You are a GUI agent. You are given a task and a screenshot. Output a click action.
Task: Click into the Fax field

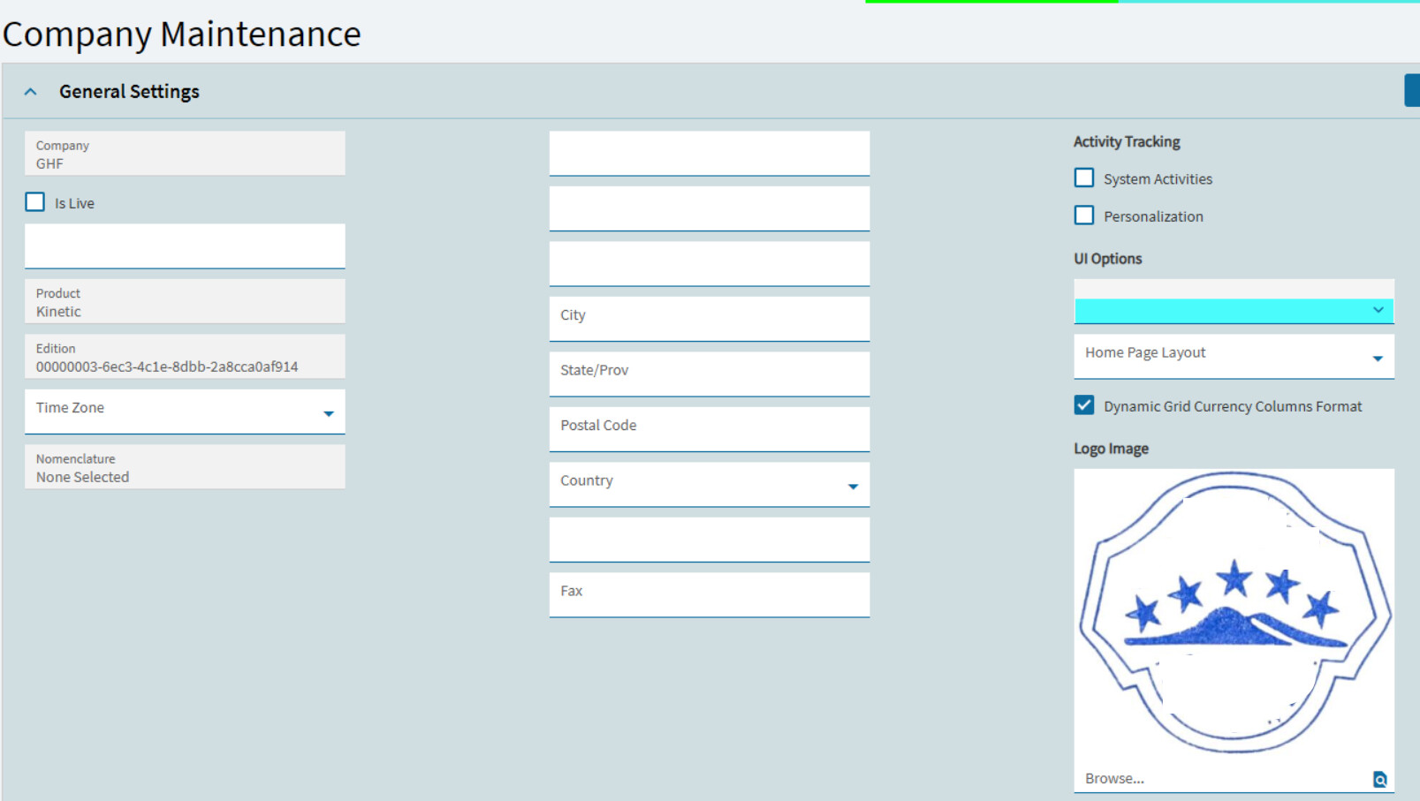coord(710,595)
